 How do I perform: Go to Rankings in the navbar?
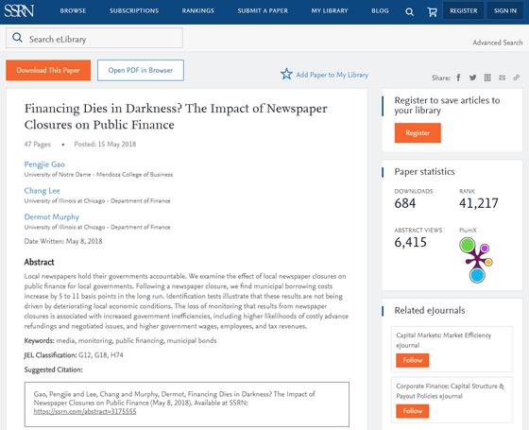pyautogui.click(x=198, y=10)
